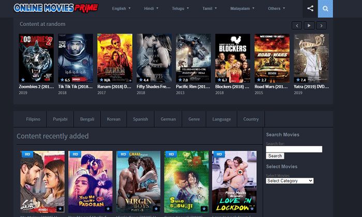Expand the Others menu dropdown
The height and width of the screenshot is (217, 362).
point(276,9)
